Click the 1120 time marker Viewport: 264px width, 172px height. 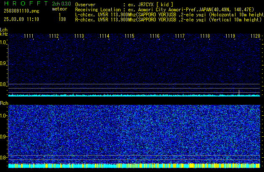point(255,36)
